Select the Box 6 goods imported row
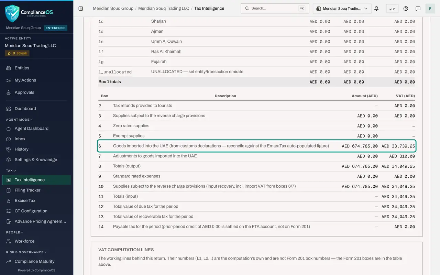Screen dimensions: 440x275 (256, 146)
